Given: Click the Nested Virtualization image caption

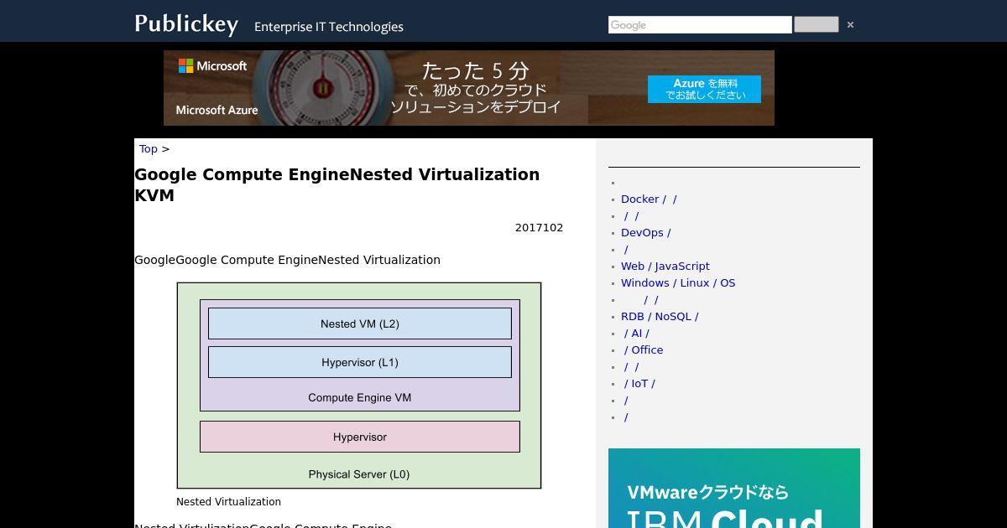Looking at the screenshot, I should (228, 502).
